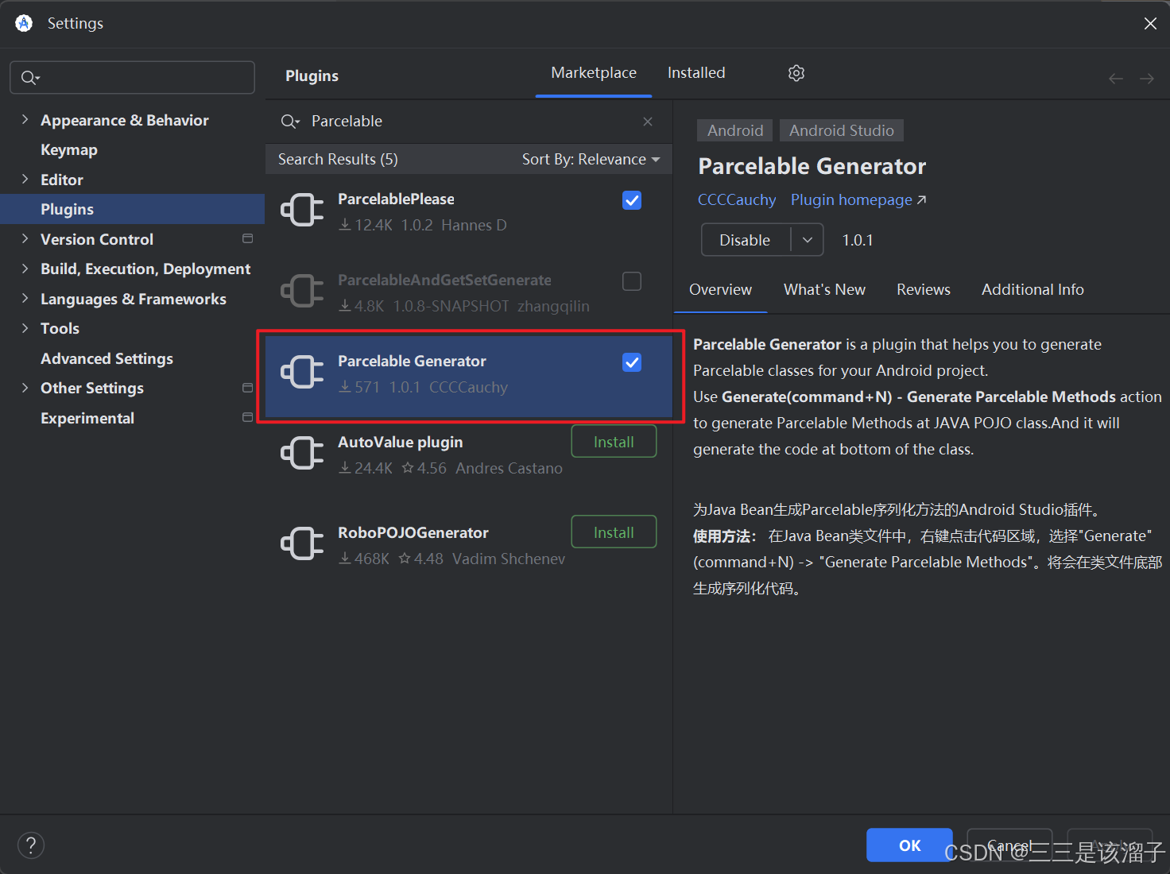Viewport: 1170px width, 874px height.
Task: Close the Settings dialog window
Action: pos(1150,24)
